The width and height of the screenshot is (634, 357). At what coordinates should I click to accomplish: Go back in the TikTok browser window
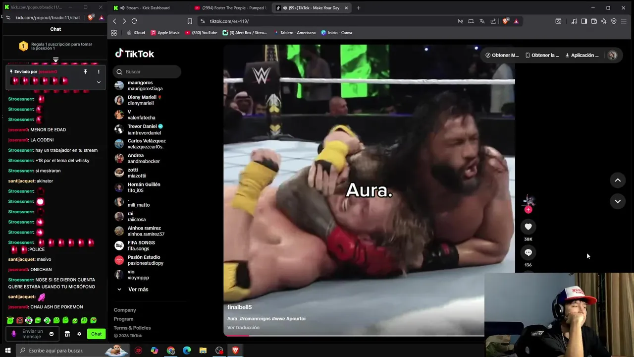(x=114, y=21)
